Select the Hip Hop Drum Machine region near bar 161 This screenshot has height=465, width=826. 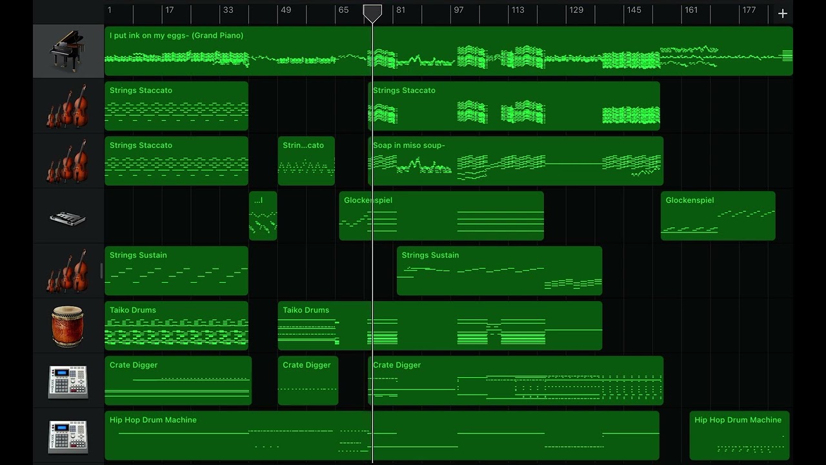pos(740,435)
